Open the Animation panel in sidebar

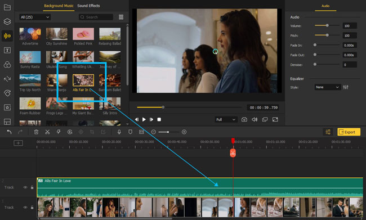pyautogui.click(x=7, y=93)
